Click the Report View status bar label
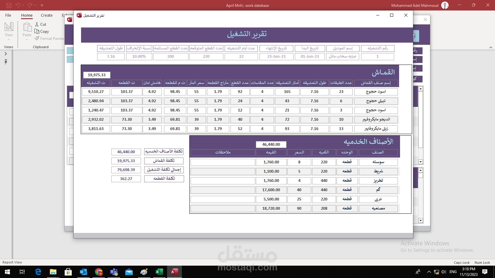 tap(12, 262)
